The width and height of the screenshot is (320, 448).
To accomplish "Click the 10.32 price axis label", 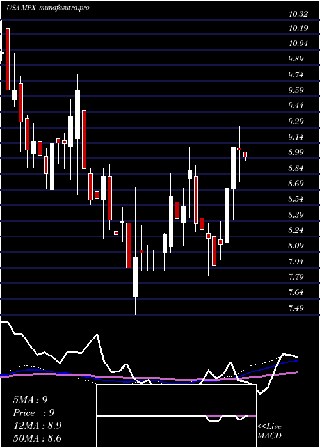I will [298, 13].
